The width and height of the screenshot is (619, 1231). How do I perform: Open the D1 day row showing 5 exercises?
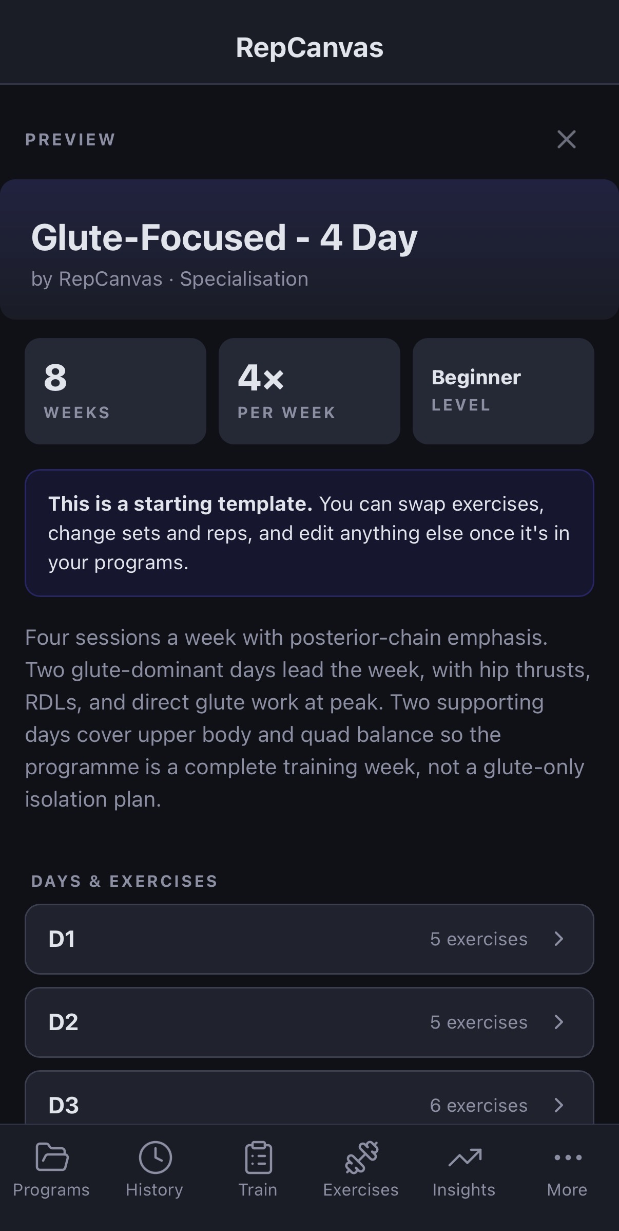click(x=310, y=939)
